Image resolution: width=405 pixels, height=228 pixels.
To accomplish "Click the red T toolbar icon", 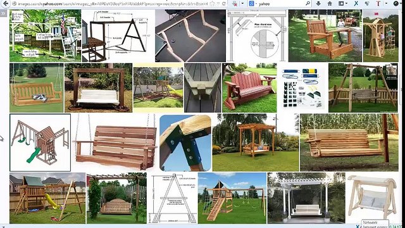I will click(x=378, y=4).
